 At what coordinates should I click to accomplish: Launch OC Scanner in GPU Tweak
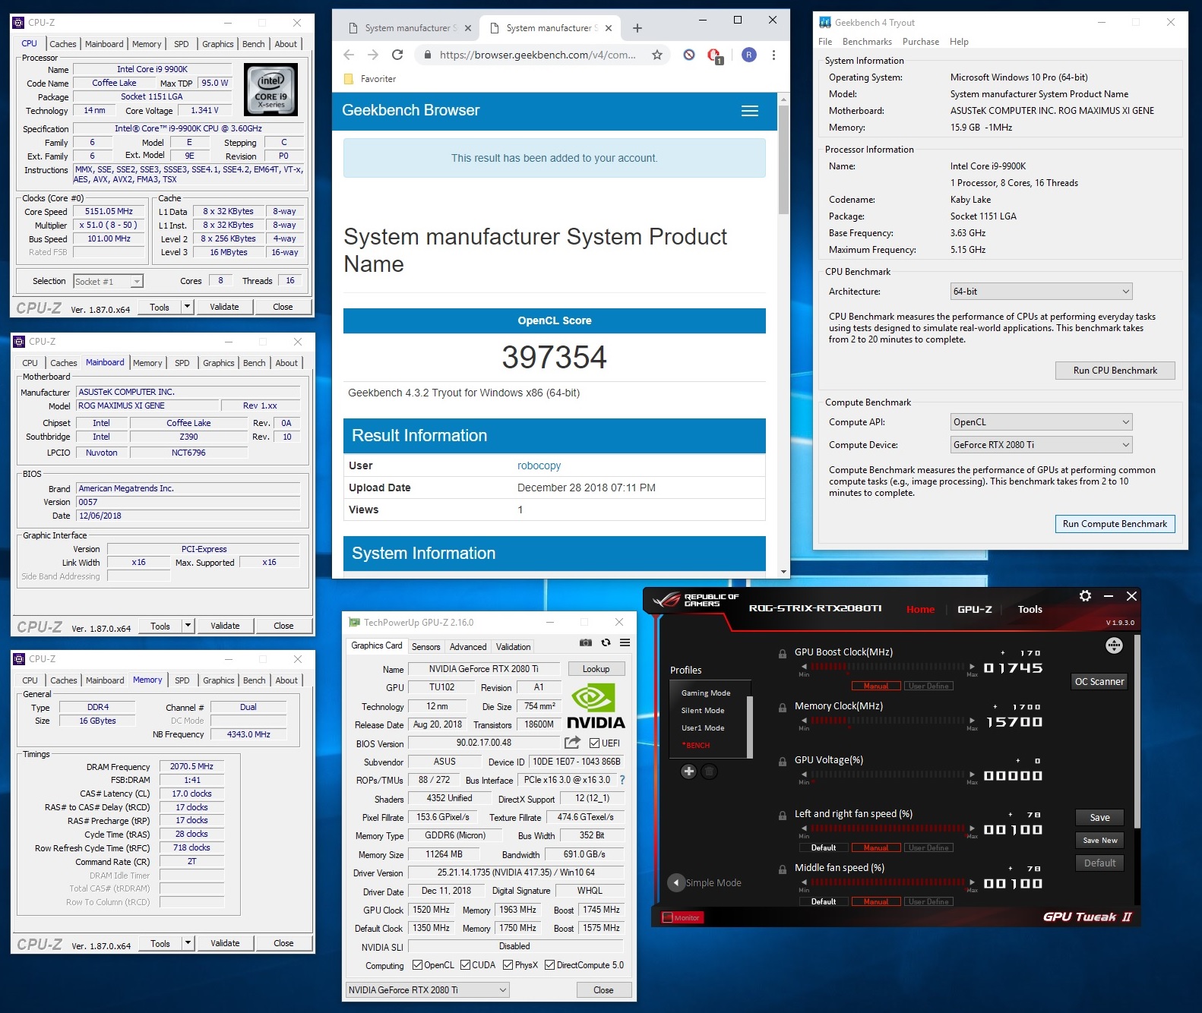[1099, 681]
